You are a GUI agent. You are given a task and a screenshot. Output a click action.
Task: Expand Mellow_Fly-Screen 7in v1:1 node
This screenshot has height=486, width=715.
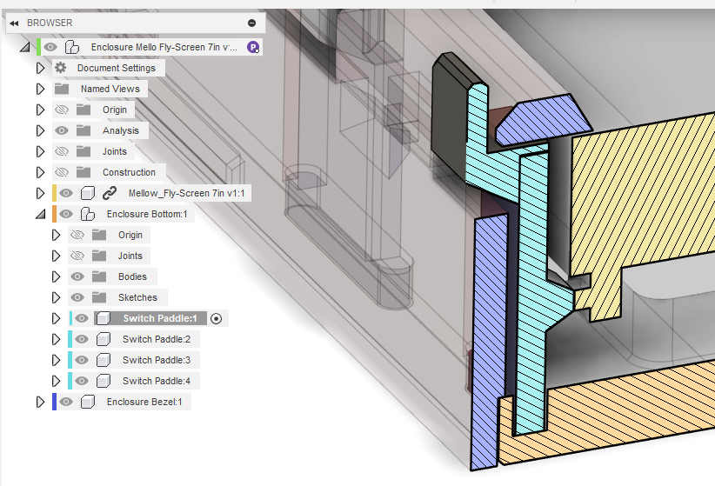[x=40, y=193]
